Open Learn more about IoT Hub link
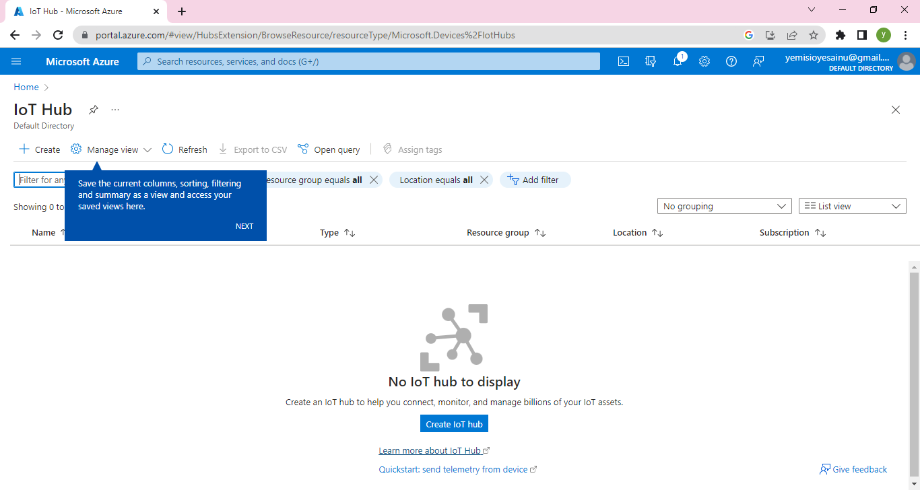 [434, 450]
